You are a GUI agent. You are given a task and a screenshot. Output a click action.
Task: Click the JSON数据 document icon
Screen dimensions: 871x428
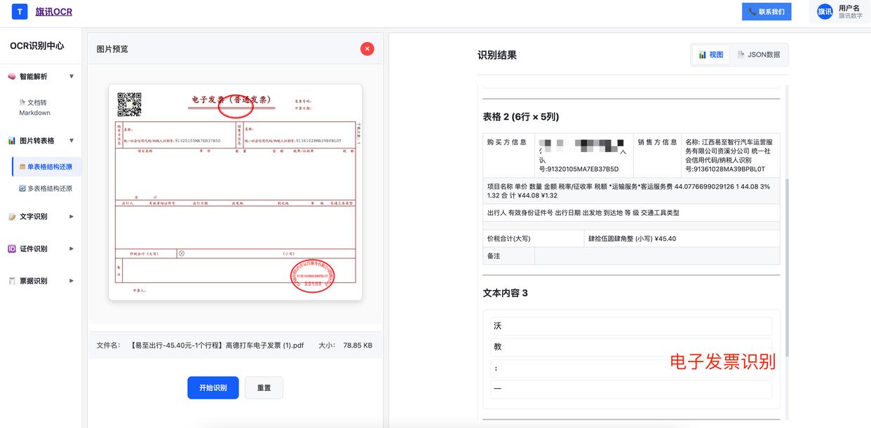coord(741,55)
